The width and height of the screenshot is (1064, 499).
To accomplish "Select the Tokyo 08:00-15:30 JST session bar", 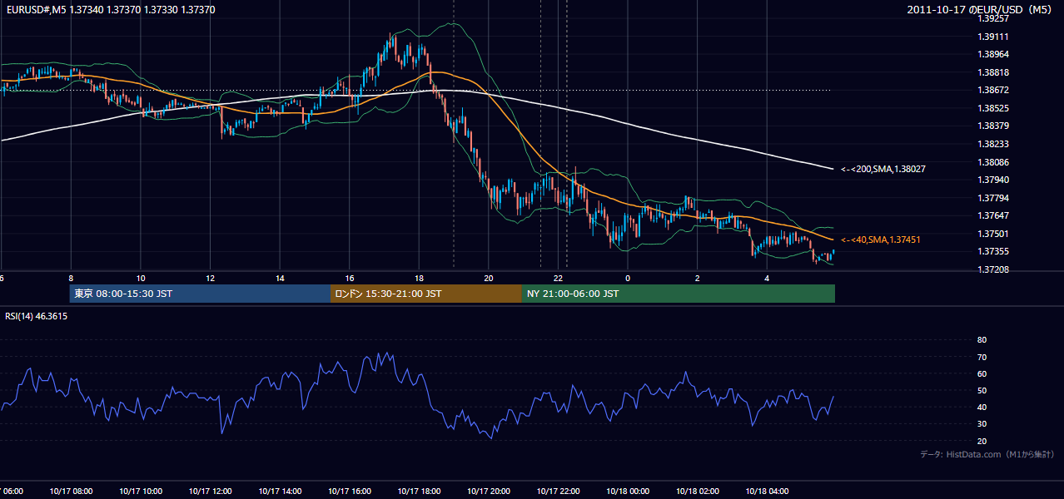I will click(201, 294).
